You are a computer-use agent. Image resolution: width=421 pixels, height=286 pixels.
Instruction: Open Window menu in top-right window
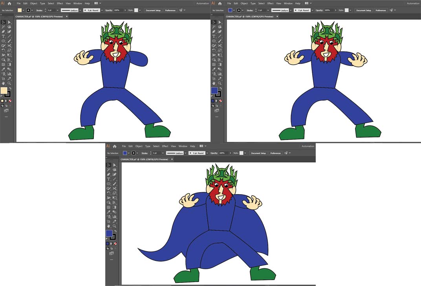288,4
